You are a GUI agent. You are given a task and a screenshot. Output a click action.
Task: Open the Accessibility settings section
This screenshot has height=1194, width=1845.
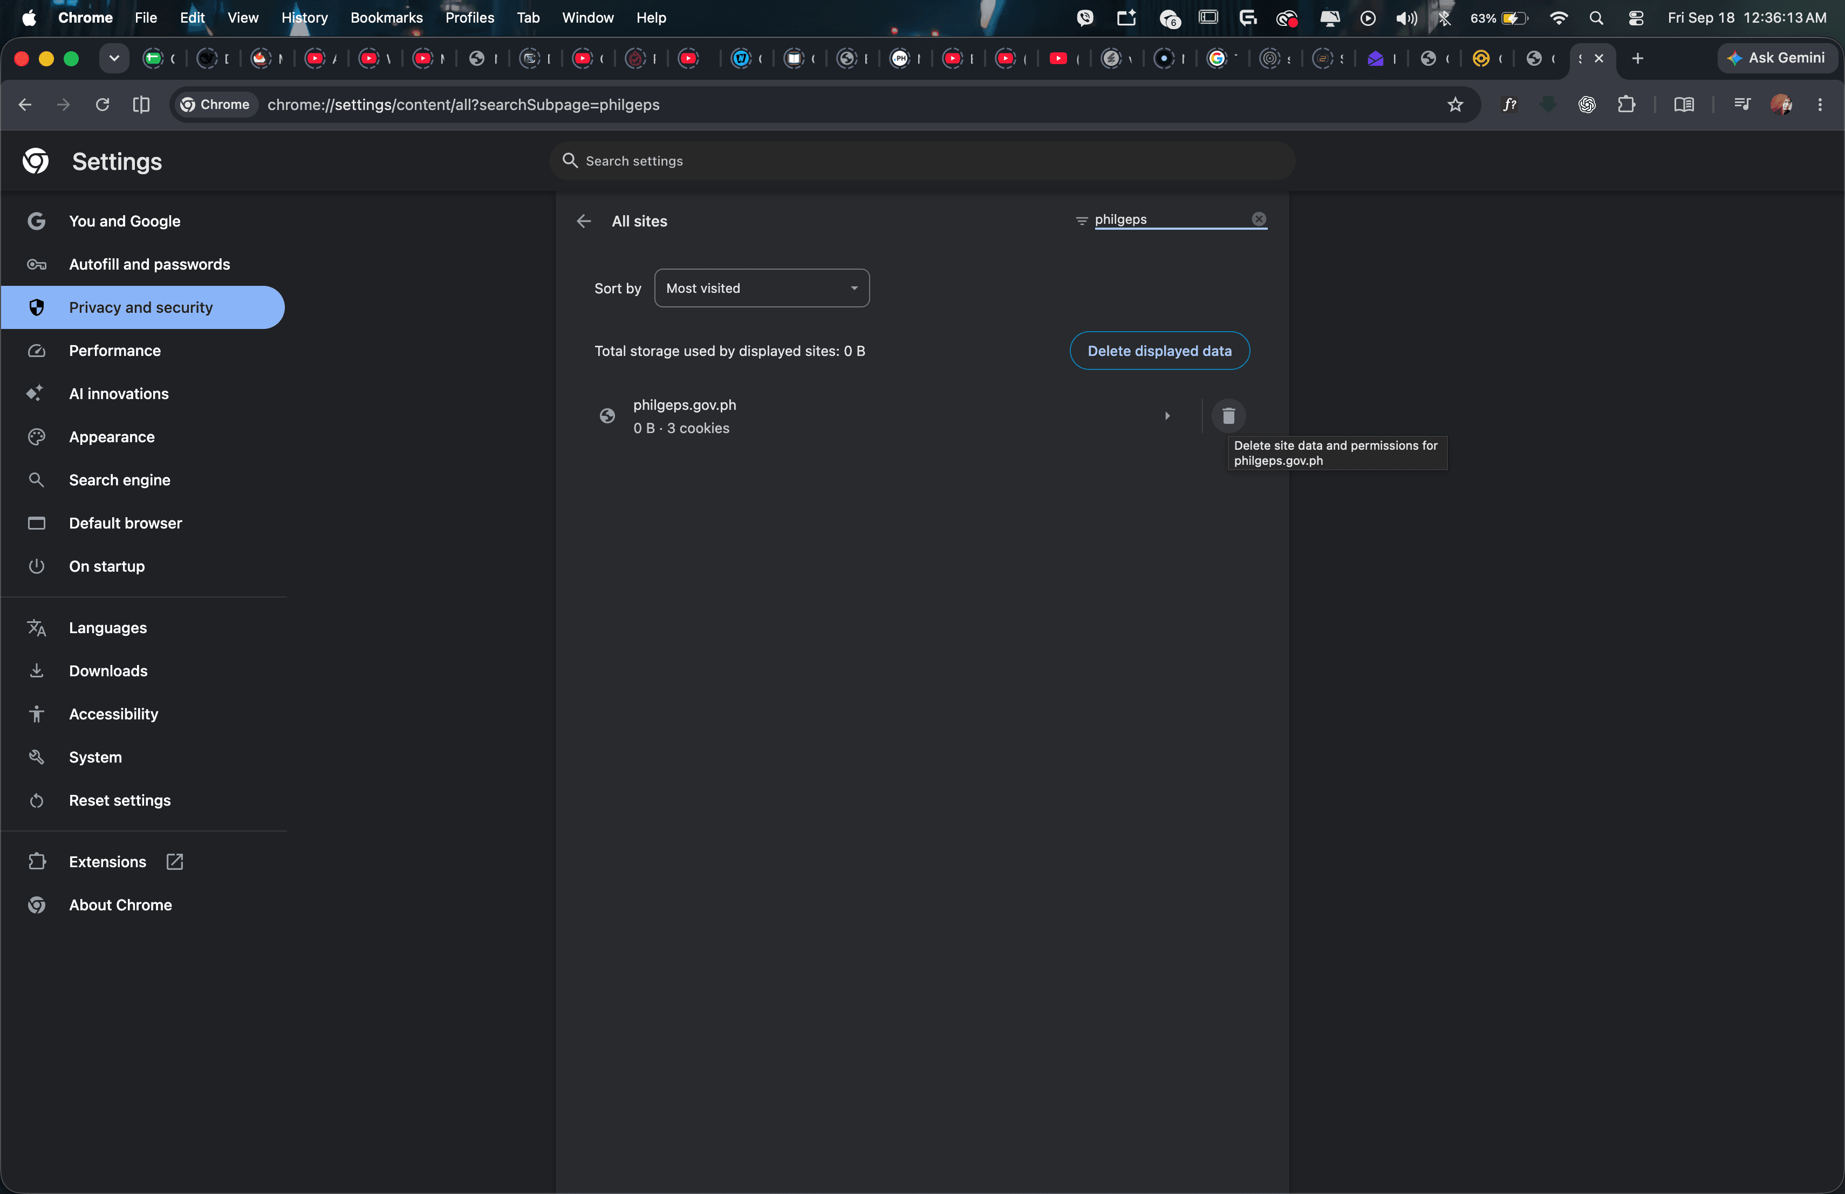point(113,715)
